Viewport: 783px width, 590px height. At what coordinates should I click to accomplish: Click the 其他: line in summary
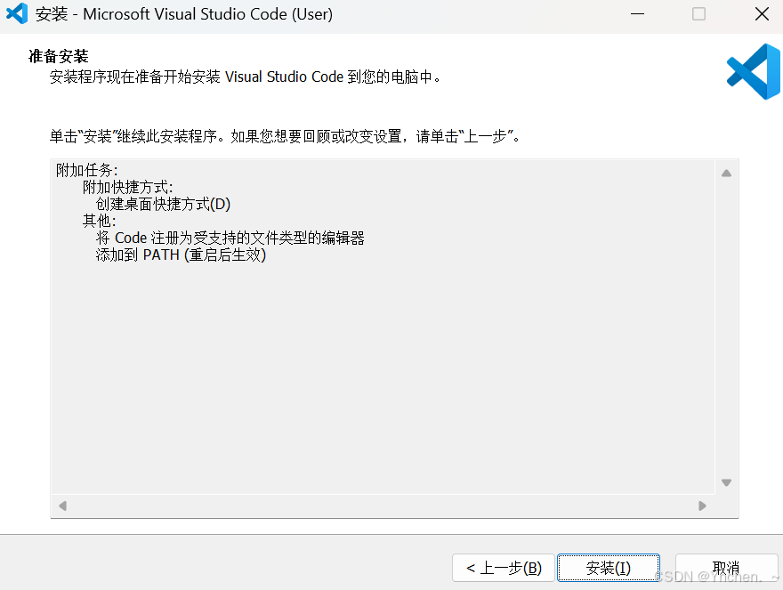point(100,221)
